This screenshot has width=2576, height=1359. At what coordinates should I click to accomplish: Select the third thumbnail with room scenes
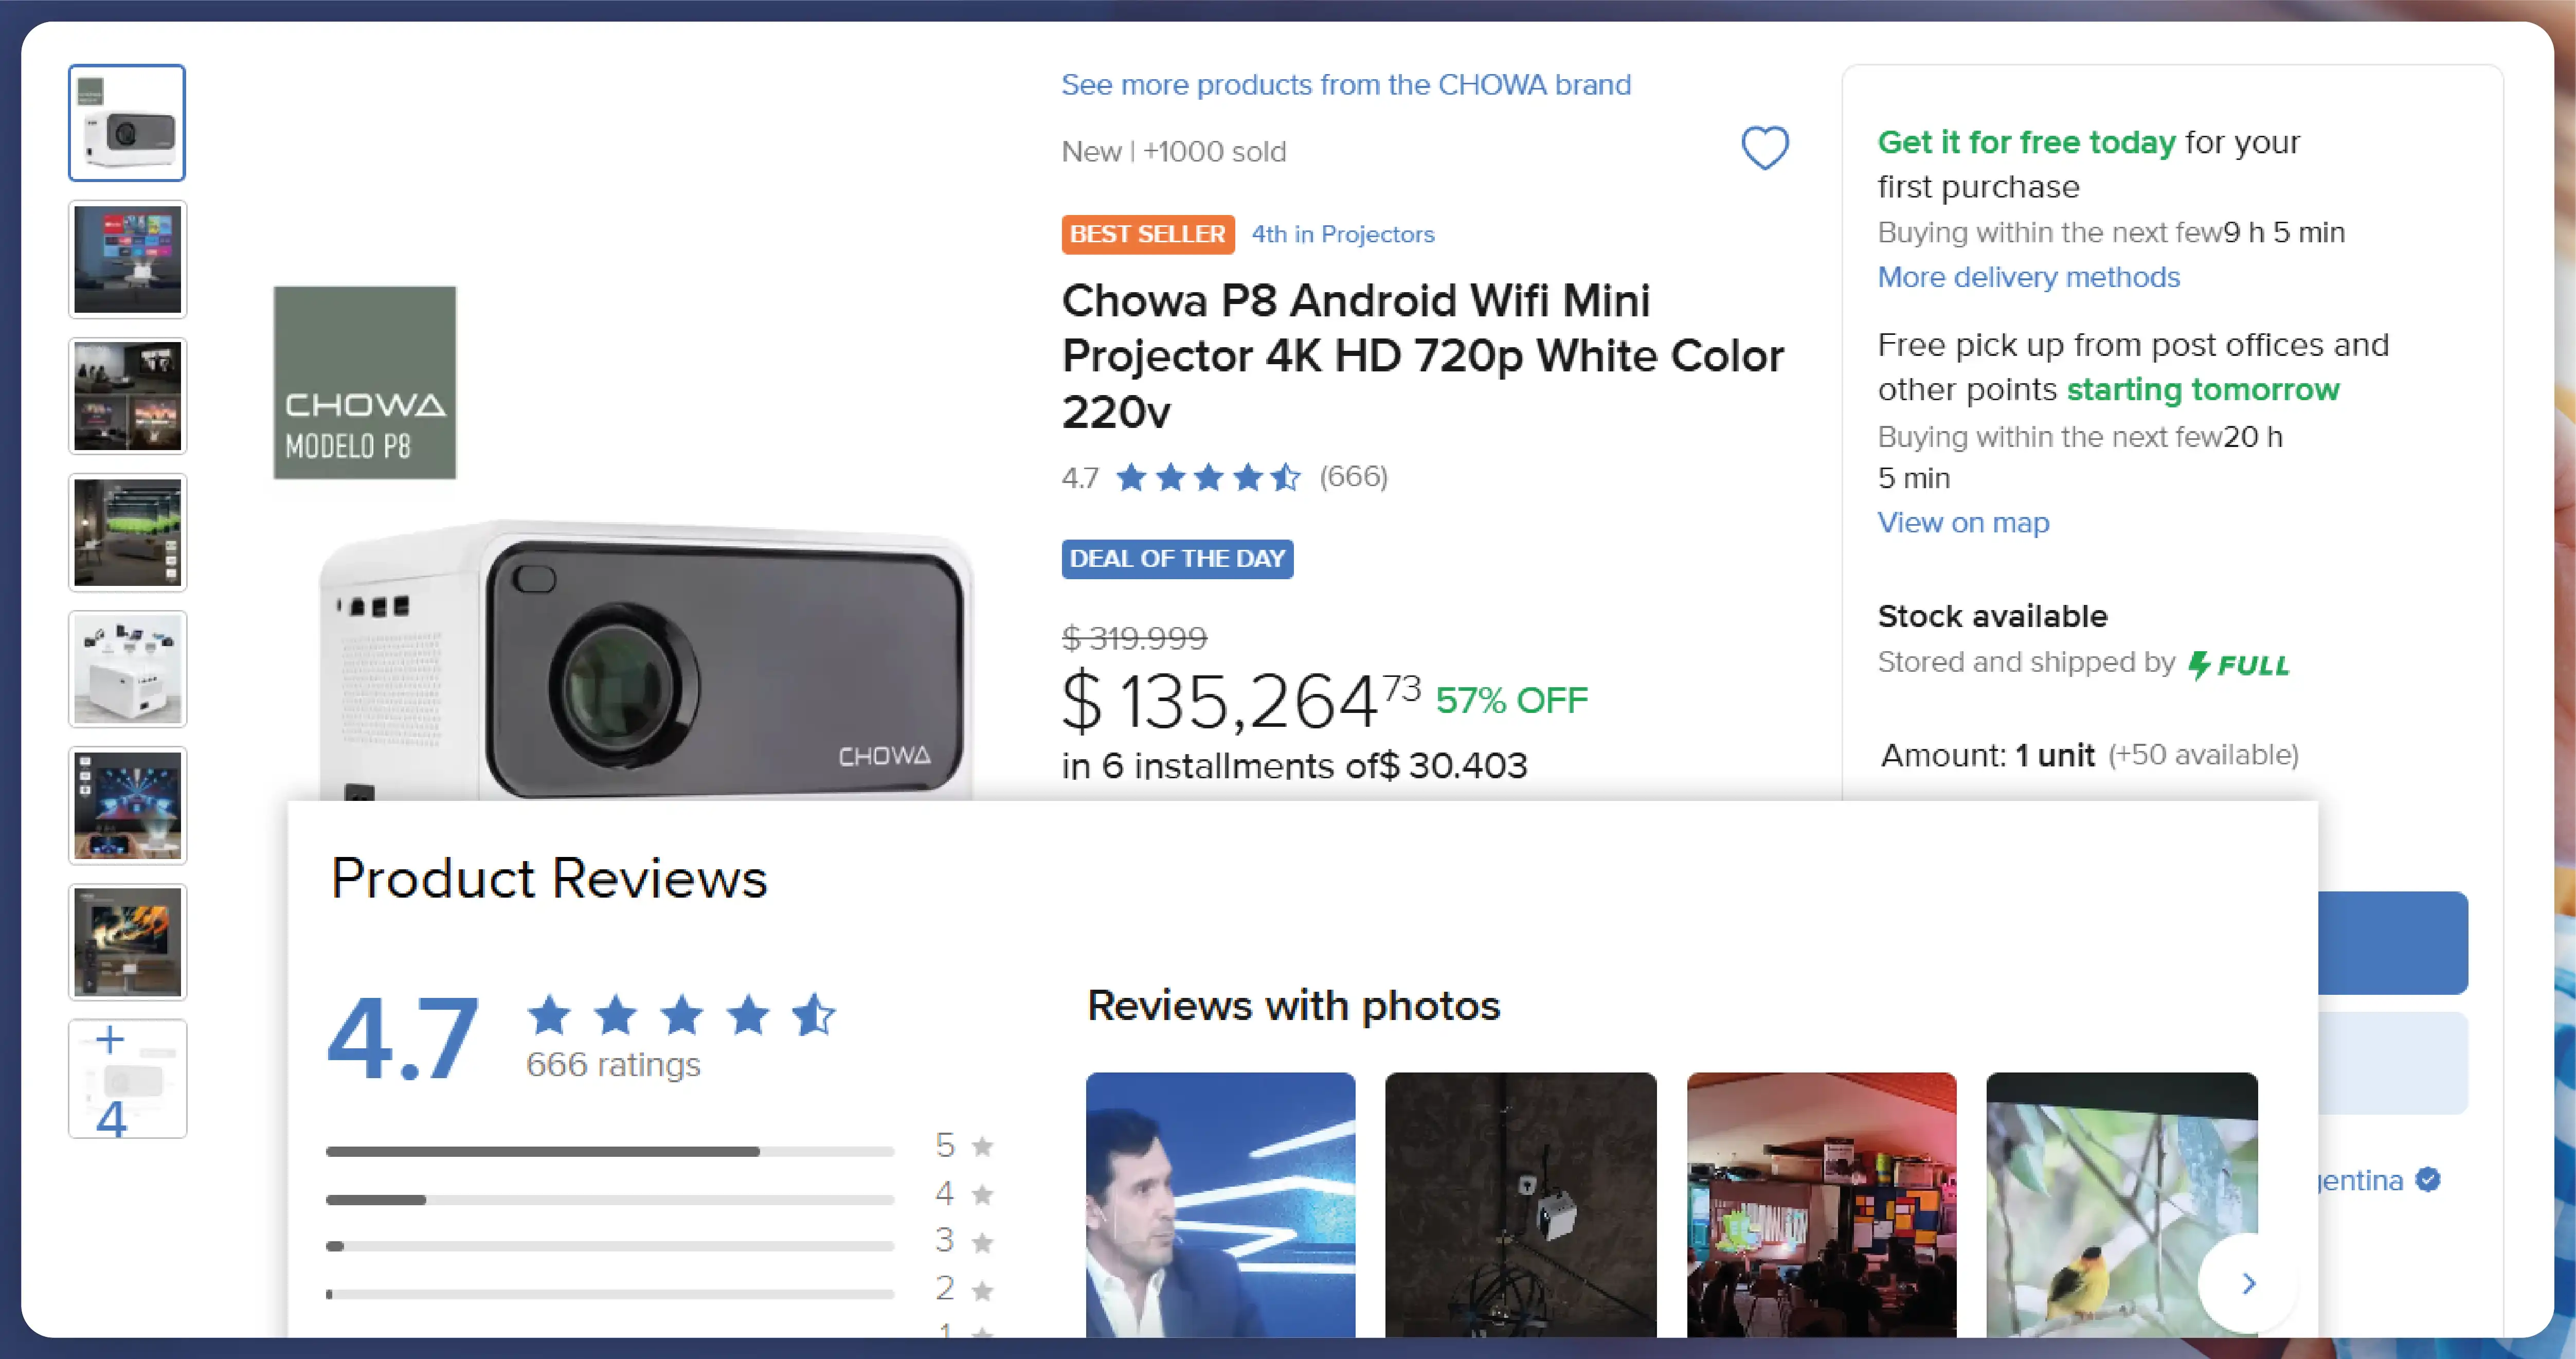[x=127, y=396]
